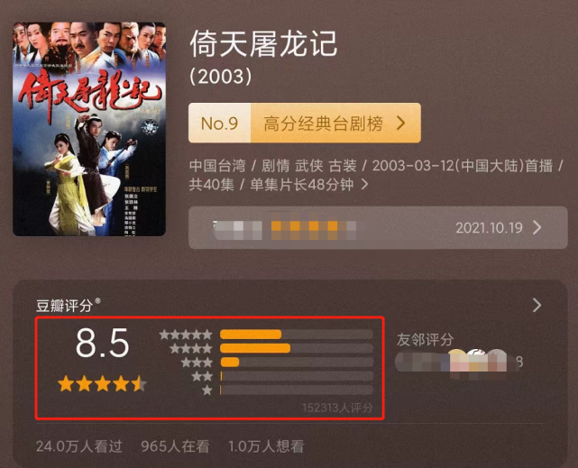The width and height of the screenshot is (578, 468).
Task: Open the 2021.10.19 viewing record chevron
Action: coord(537,228)
